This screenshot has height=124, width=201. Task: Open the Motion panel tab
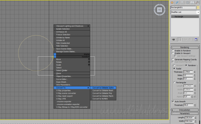click(187, 2)
